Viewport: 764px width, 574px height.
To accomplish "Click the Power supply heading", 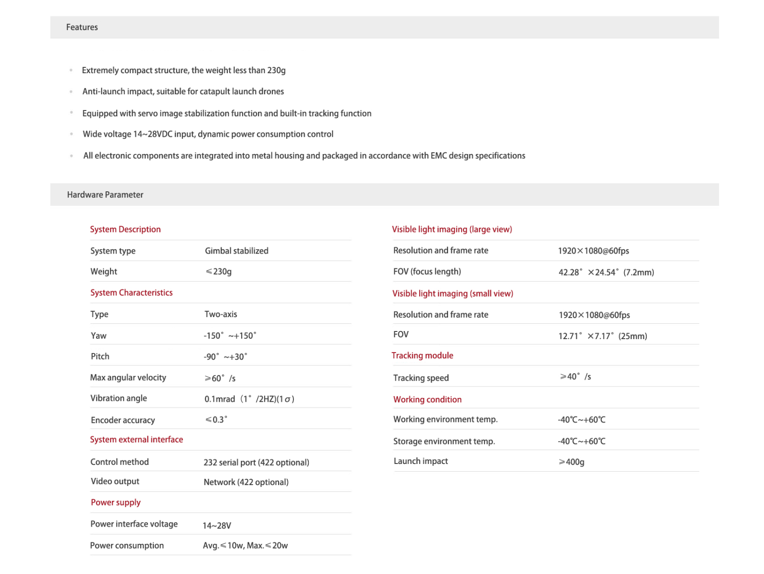I will click(116, 503).
